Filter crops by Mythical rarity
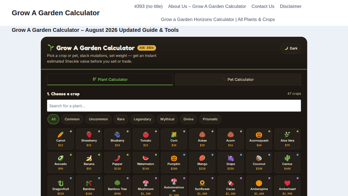Viewport: 348px width, 196px height. point(167,119)
